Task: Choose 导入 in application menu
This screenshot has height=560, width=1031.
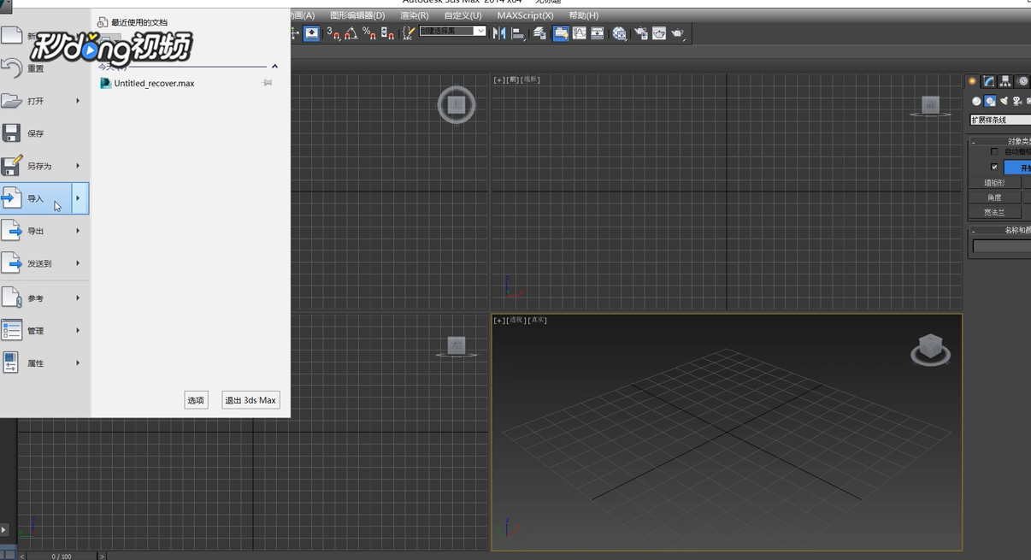Action: coord(36,198)
